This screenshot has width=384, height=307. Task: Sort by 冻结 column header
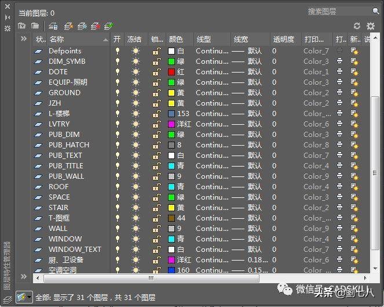[136, 39]
